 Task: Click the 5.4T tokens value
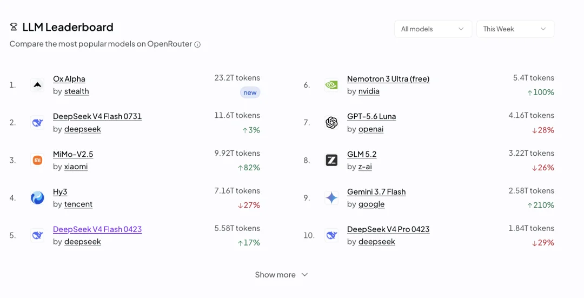pyautogui.click(x=533, y=78)
